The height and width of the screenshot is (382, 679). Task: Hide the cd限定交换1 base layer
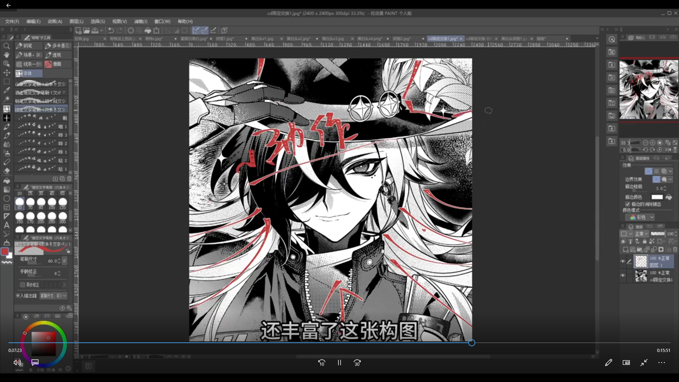(x=623, y=276)
